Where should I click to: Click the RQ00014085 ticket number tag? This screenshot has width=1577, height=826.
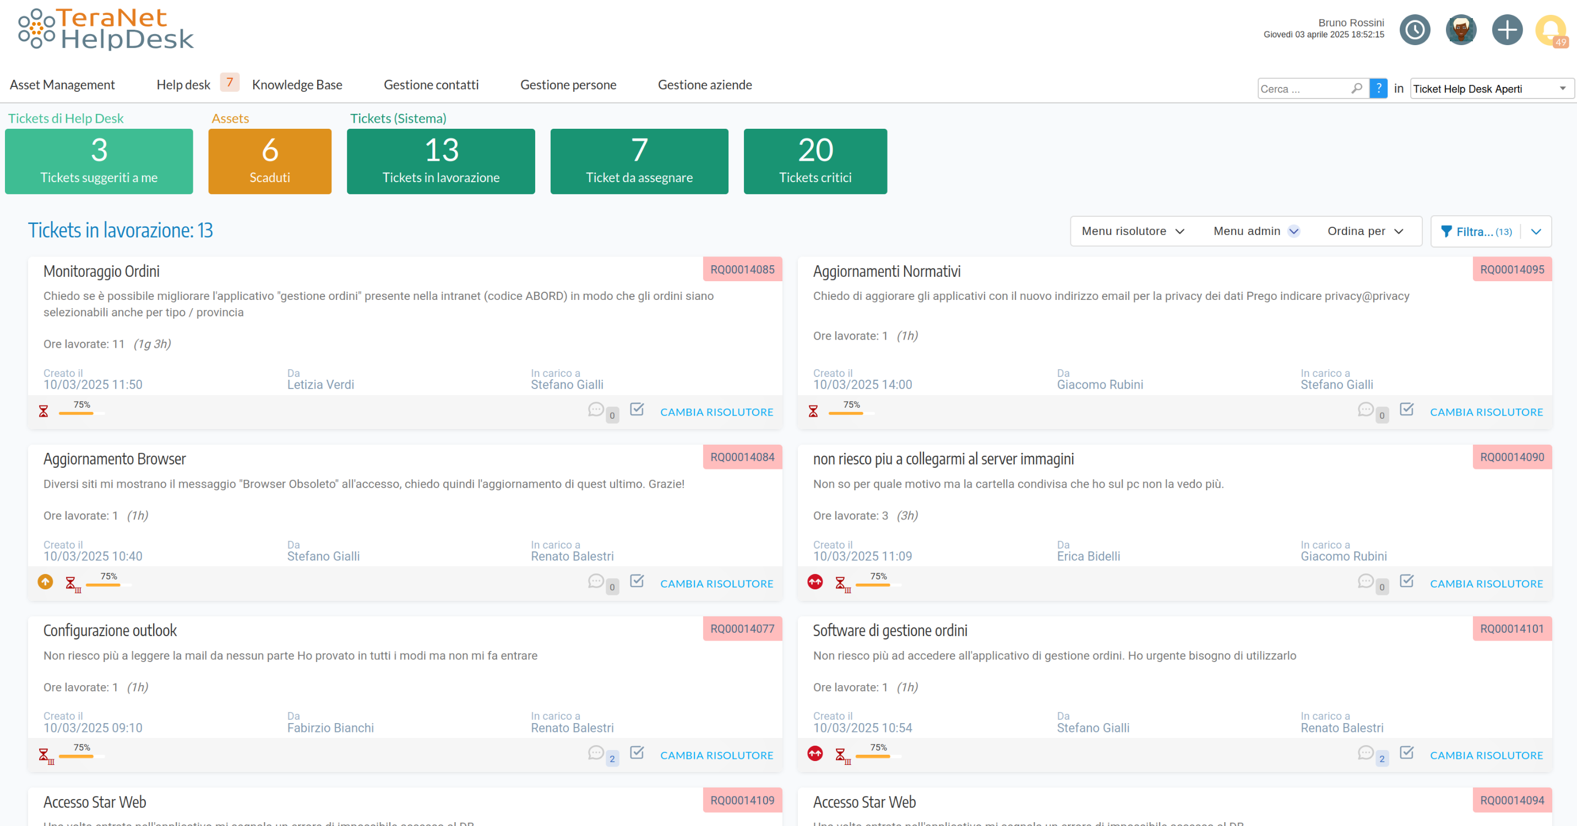742,269
